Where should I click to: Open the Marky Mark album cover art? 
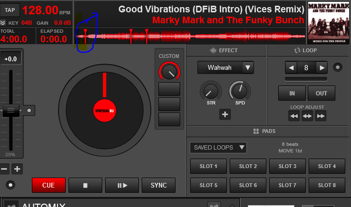(328, 22)
